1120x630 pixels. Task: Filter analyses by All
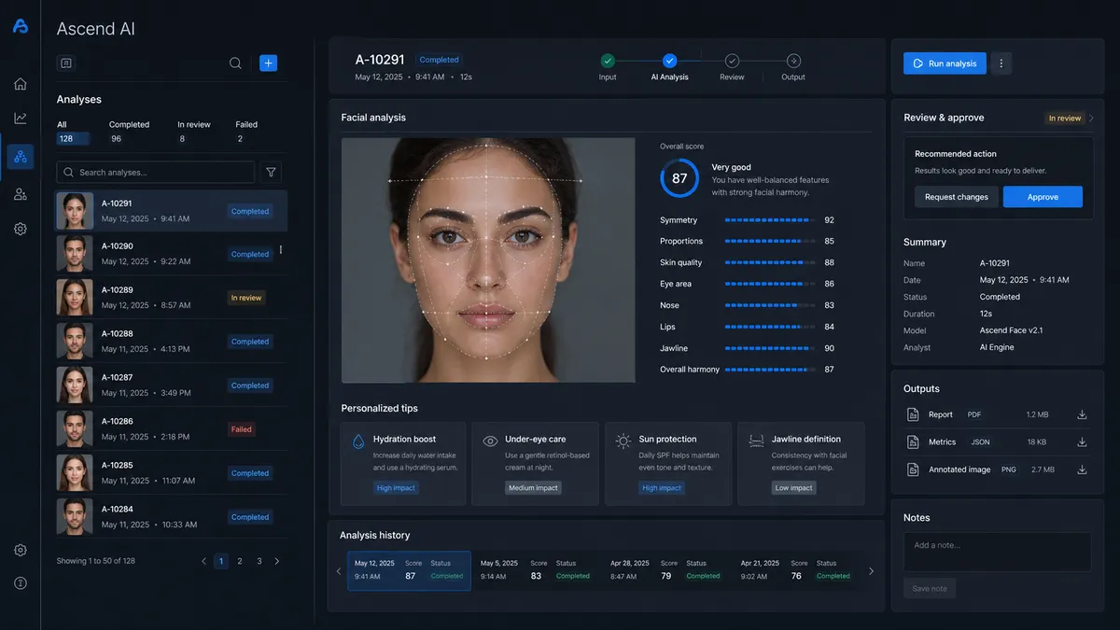coord(73,132)
